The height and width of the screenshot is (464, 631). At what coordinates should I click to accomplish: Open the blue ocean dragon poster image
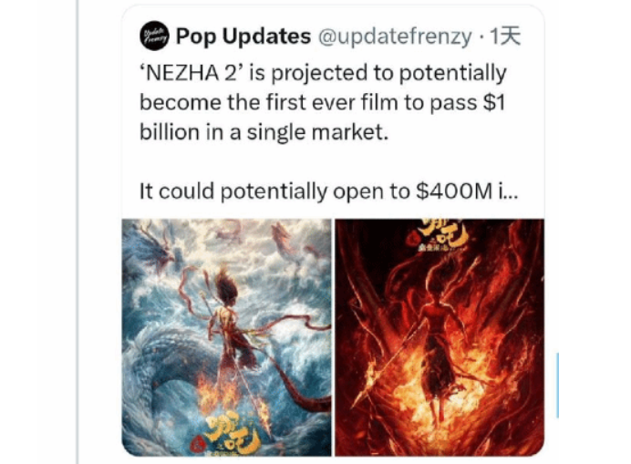pyautogui.click(x=226, y=337)
